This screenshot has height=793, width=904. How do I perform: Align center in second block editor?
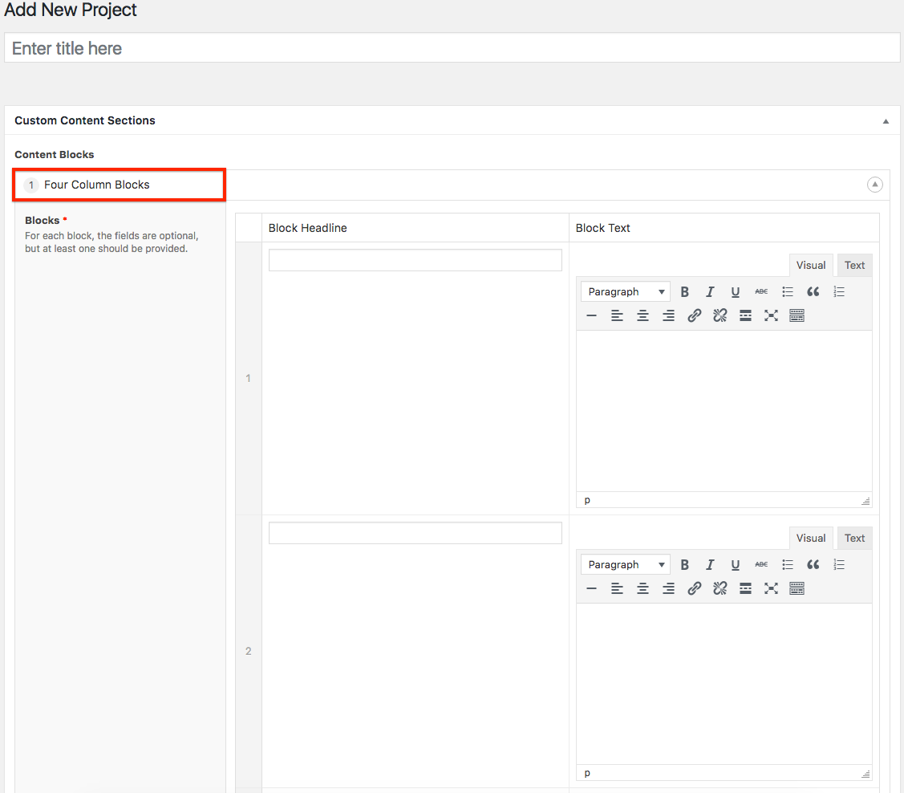(643, 589)
